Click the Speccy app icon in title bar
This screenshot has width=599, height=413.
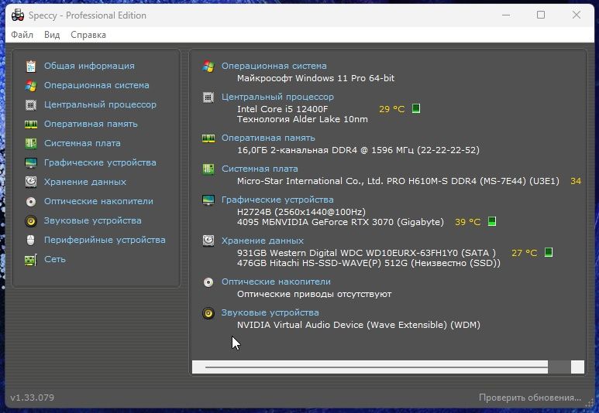pos(18,15)
